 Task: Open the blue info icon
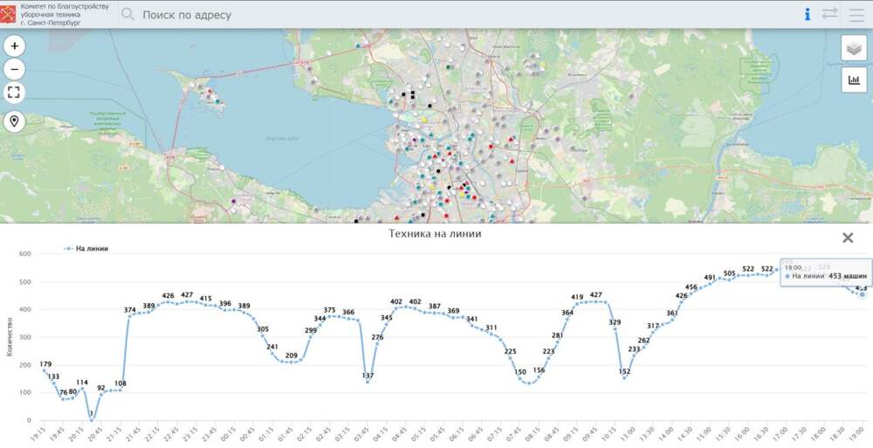tap(808, 14)
